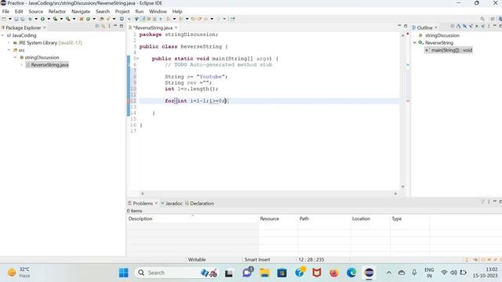Open the New Java Class dropdown arrow
The image size is (502, 282).
[x=94, y=19]
